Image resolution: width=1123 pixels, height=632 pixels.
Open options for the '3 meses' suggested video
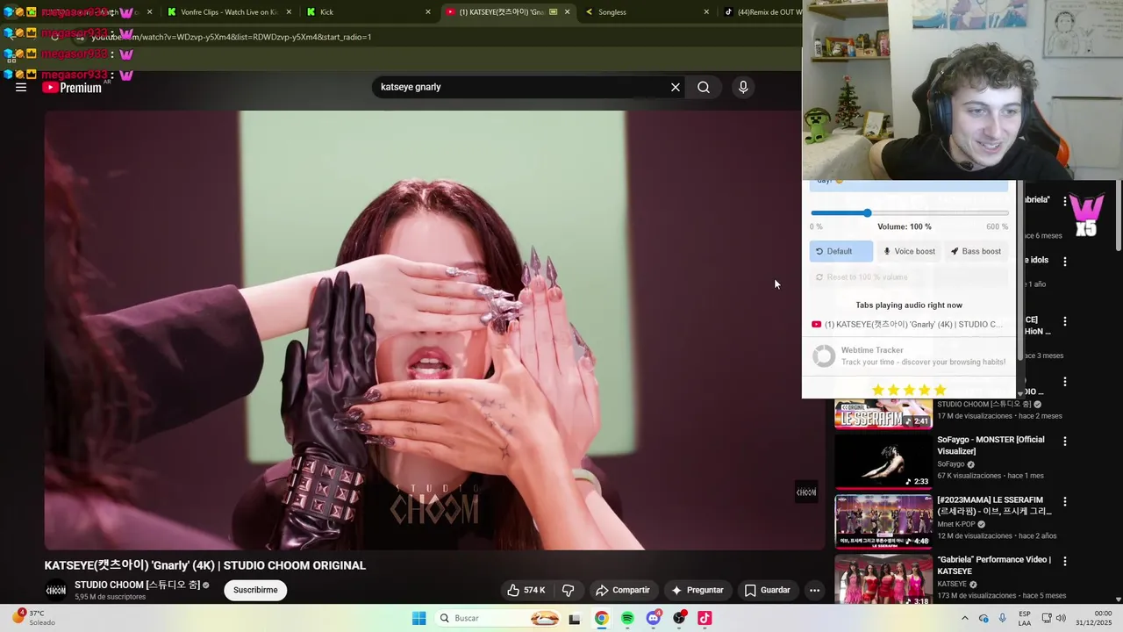coord(1065,321)
